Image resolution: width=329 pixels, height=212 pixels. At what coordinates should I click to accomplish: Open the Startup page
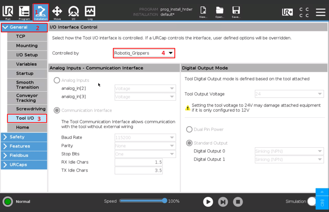27,74
